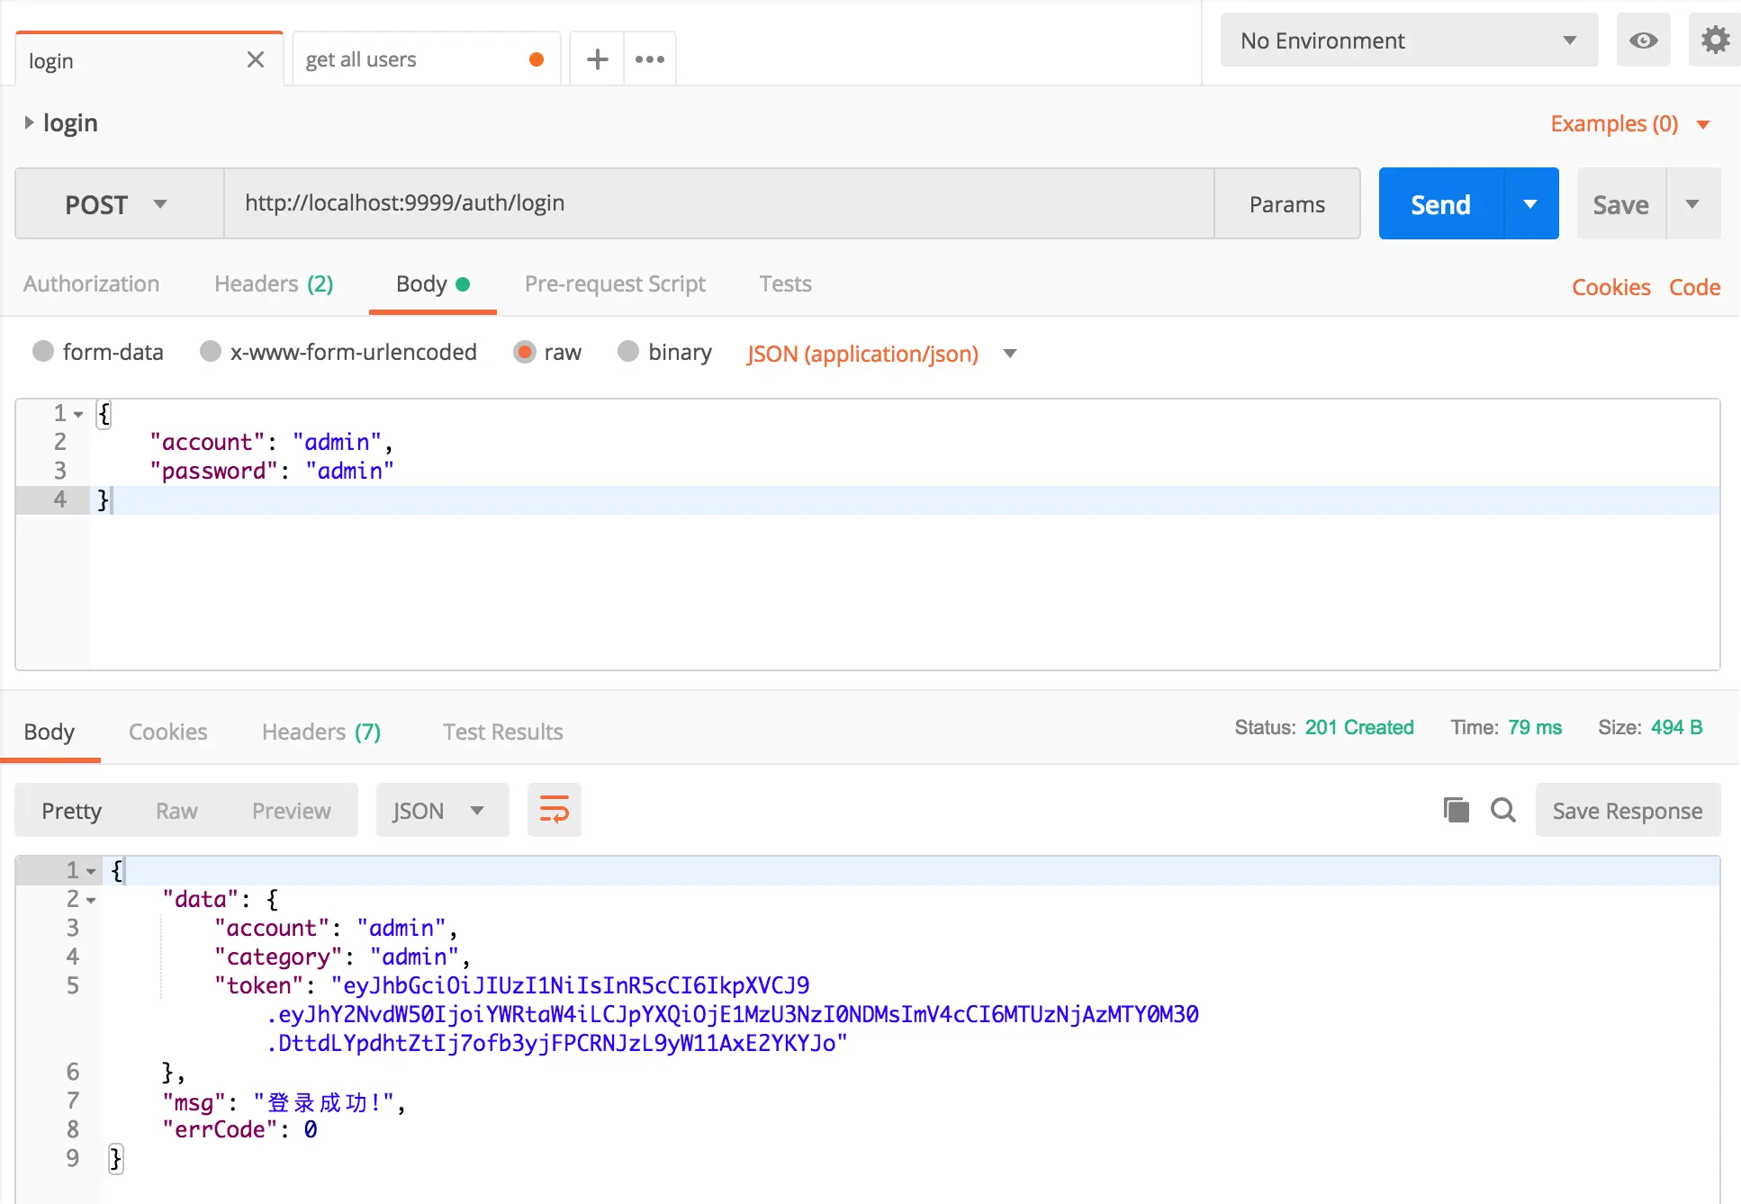Screen dimensions: 1741x1204
Task: Select the binary body radio button
Action: 628,351
